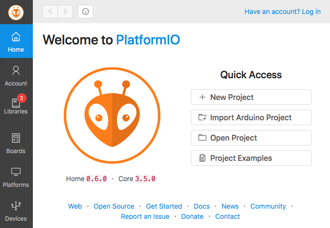The height and width of the screenshot is (228, 330).
Task: Click Have an account? Log in
Action: (x=283, y=12)
